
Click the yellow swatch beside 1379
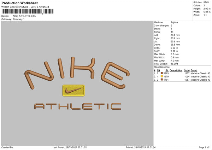[161, 76]
